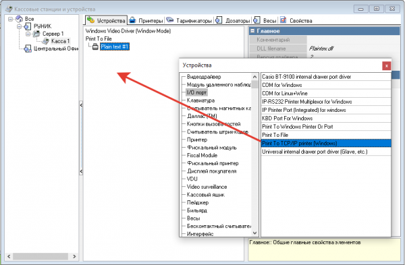Choose IP Printer Port (Integrated) for windows
Image resolution: width=405 pixels, height=265 pixels.
326,110
